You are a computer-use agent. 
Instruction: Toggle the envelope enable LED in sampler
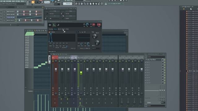pos(49,32)
